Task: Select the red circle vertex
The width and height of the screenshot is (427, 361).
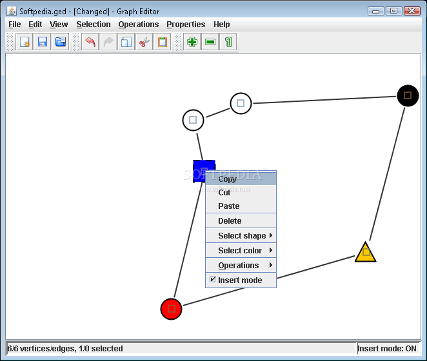Action: 172,309
